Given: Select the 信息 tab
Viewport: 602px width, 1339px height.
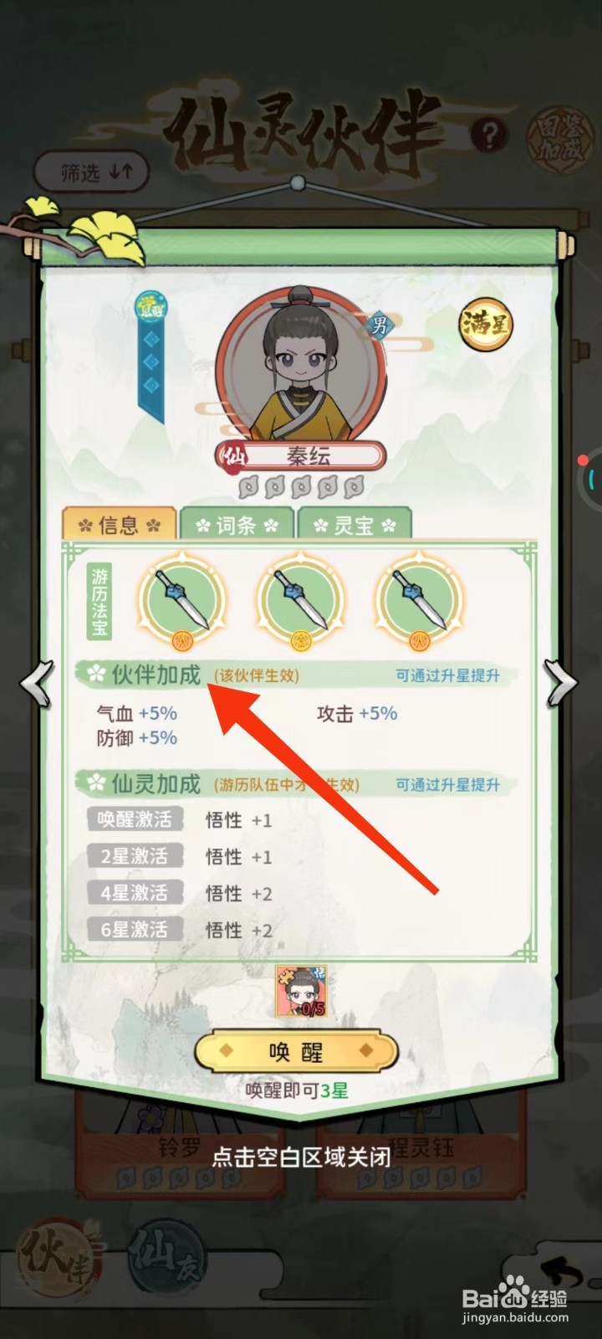Looking at the screenshot, I should pyautogui.click(x=119, y=524).
